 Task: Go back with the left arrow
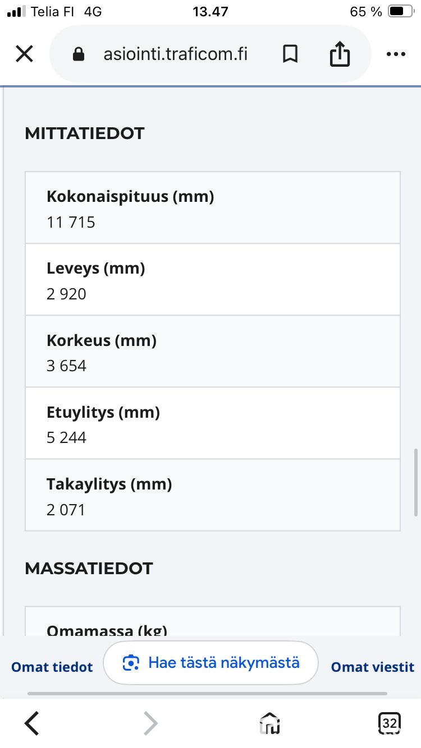pyautogui.click(x=33, y=723)
